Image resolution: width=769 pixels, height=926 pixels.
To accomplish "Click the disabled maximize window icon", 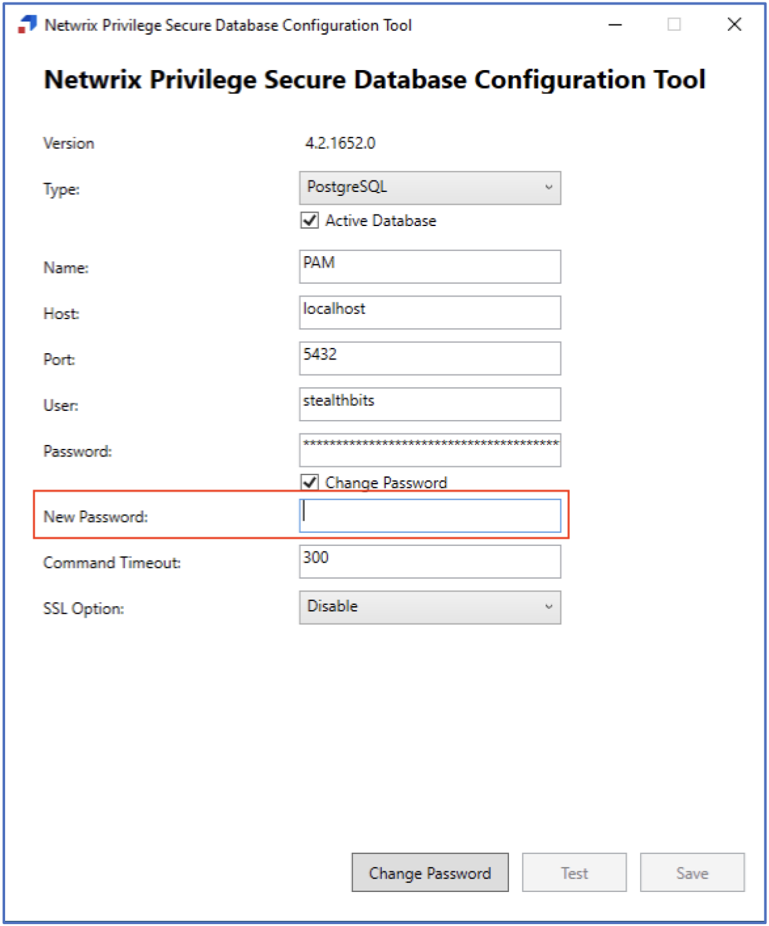I will tap(674, 24).
